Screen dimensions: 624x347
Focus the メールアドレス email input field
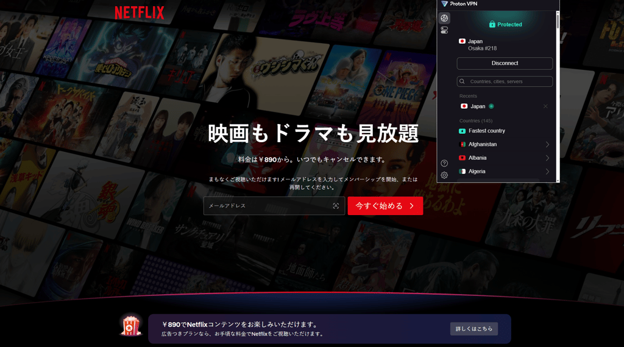click(274, 205)
